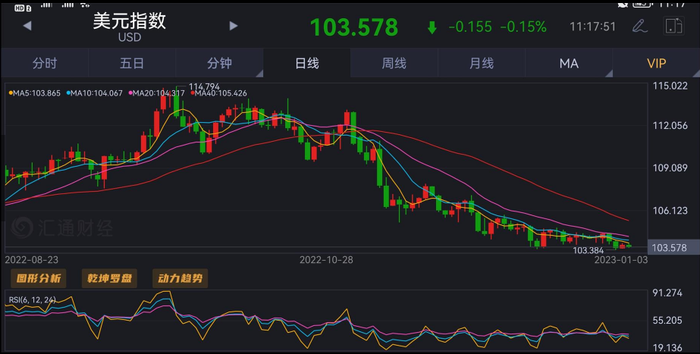
Task: Open the drawing pen tool
Action: tap(640, 26)
